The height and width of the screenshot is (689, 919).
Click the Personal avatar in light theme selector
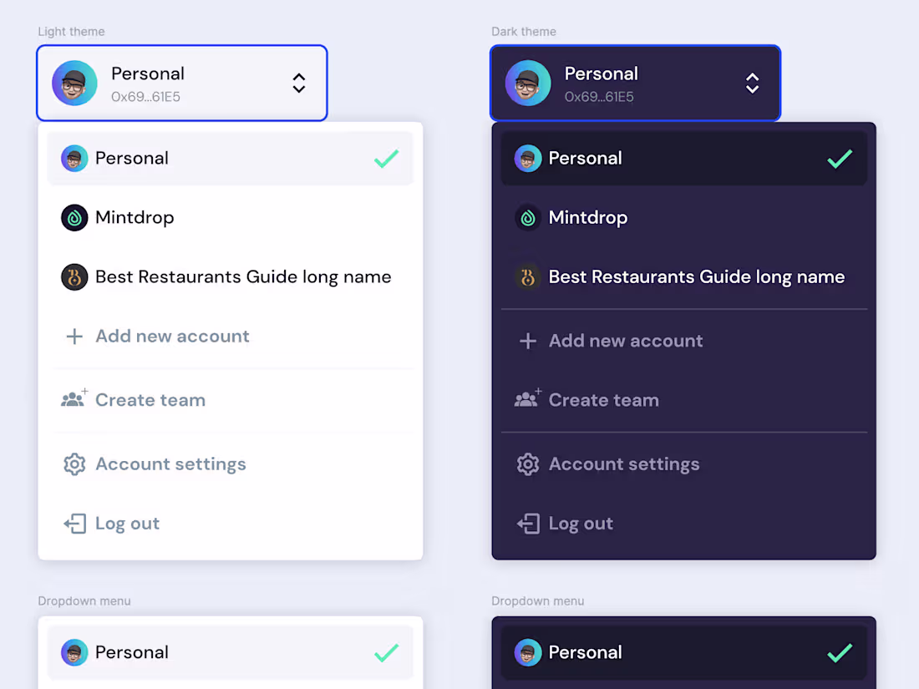pos(74,84)
